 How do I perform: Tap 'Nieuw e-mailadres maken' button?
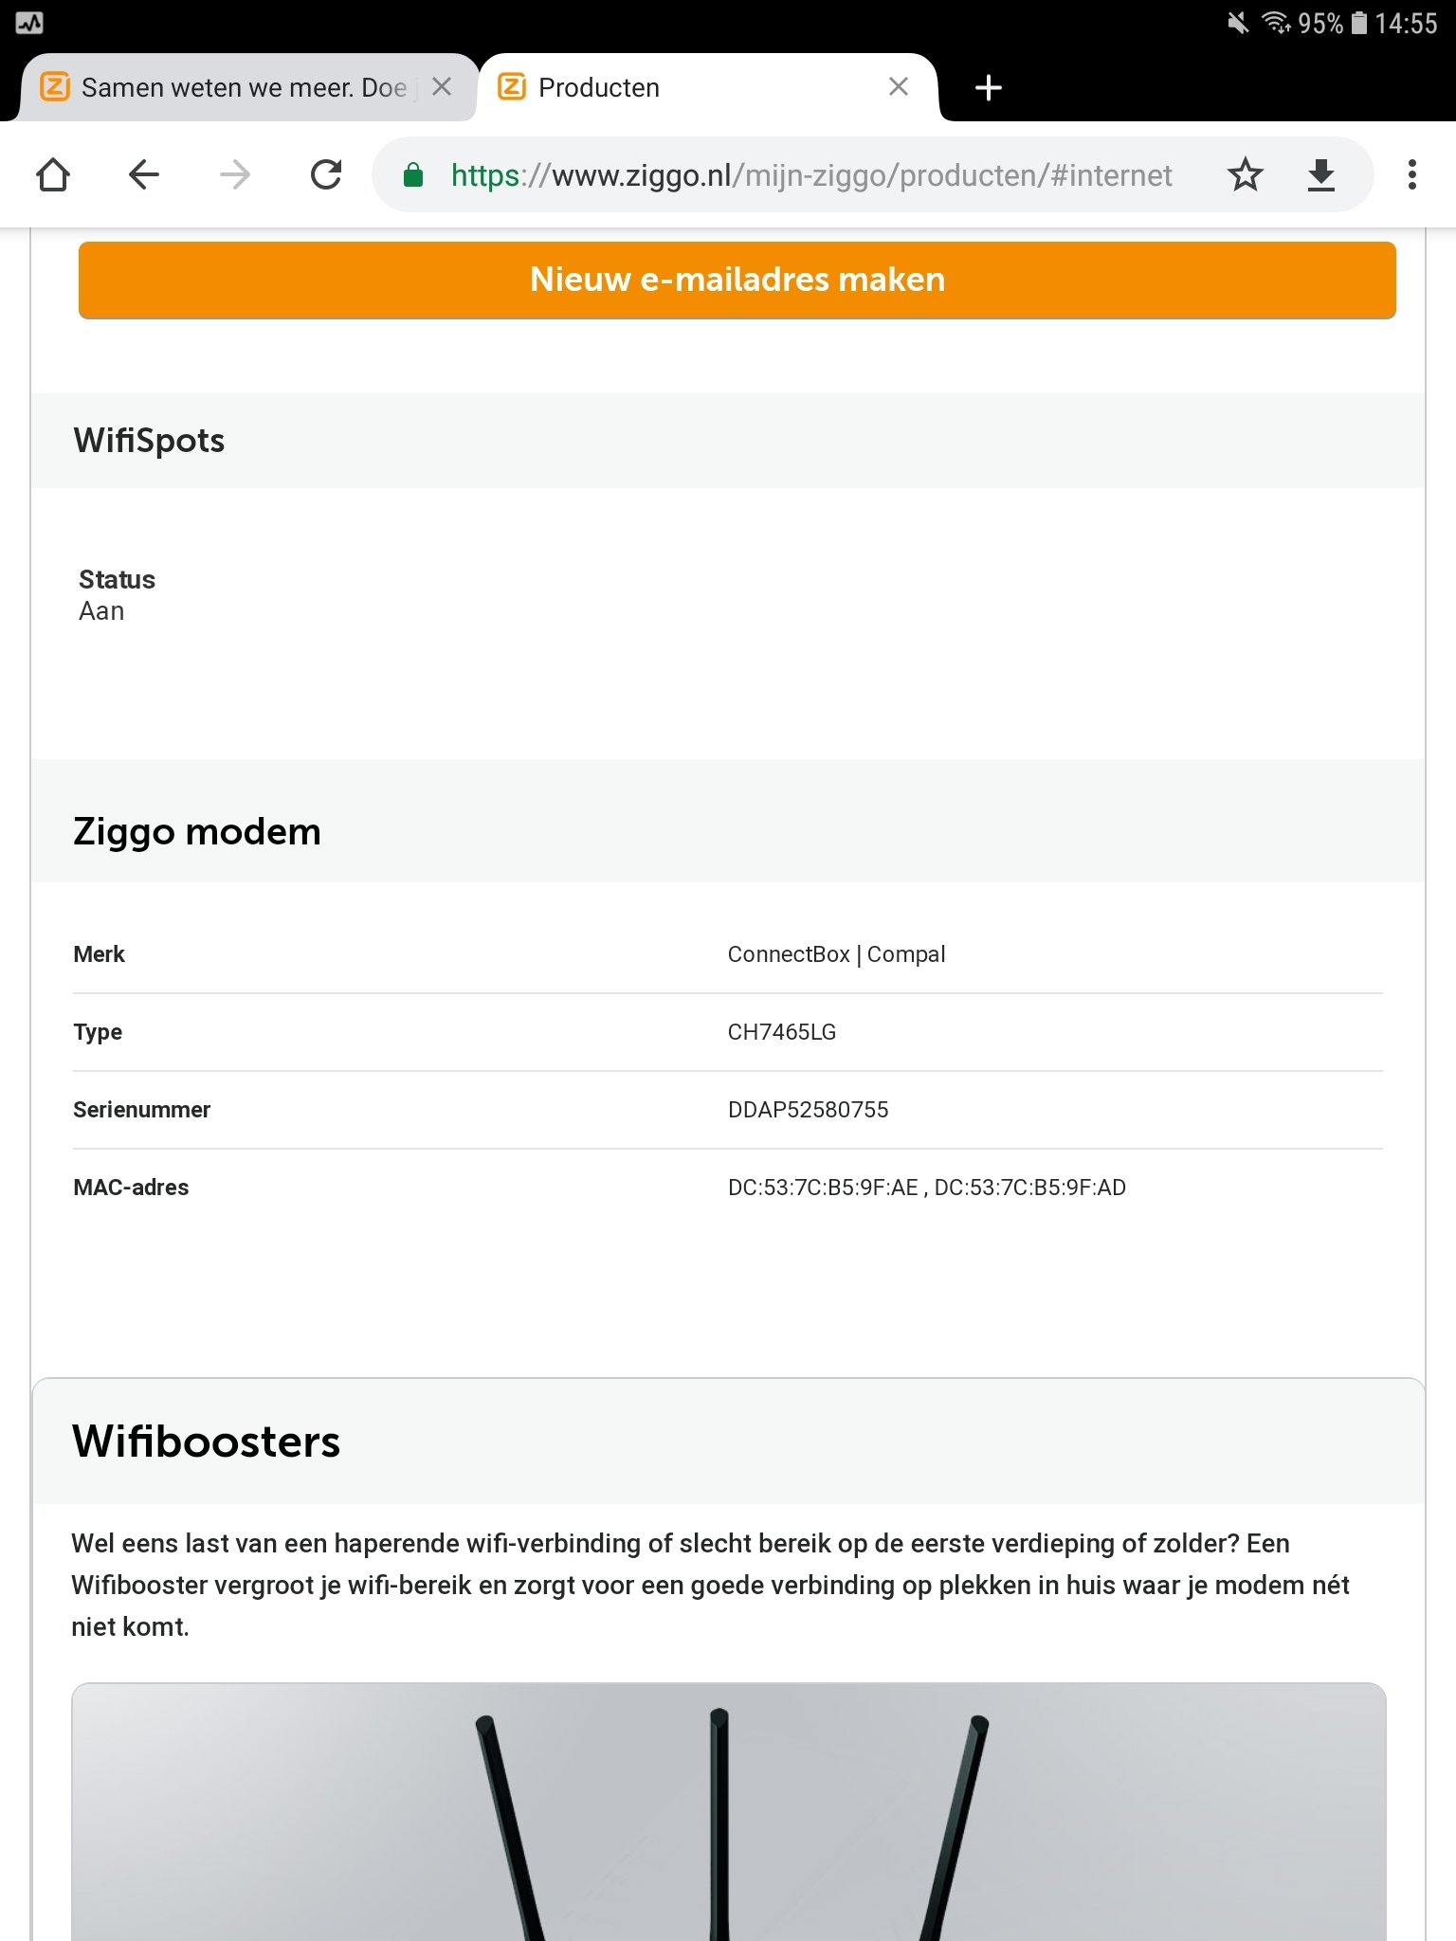click(x=737, y=280)
